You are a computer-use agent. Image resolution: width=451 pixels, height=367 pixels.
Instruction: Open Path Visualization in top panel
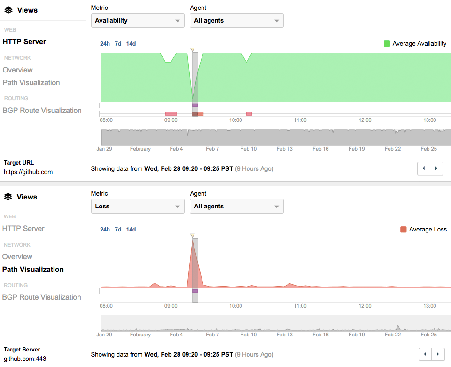pyautogui.click(x=31, y=82)
